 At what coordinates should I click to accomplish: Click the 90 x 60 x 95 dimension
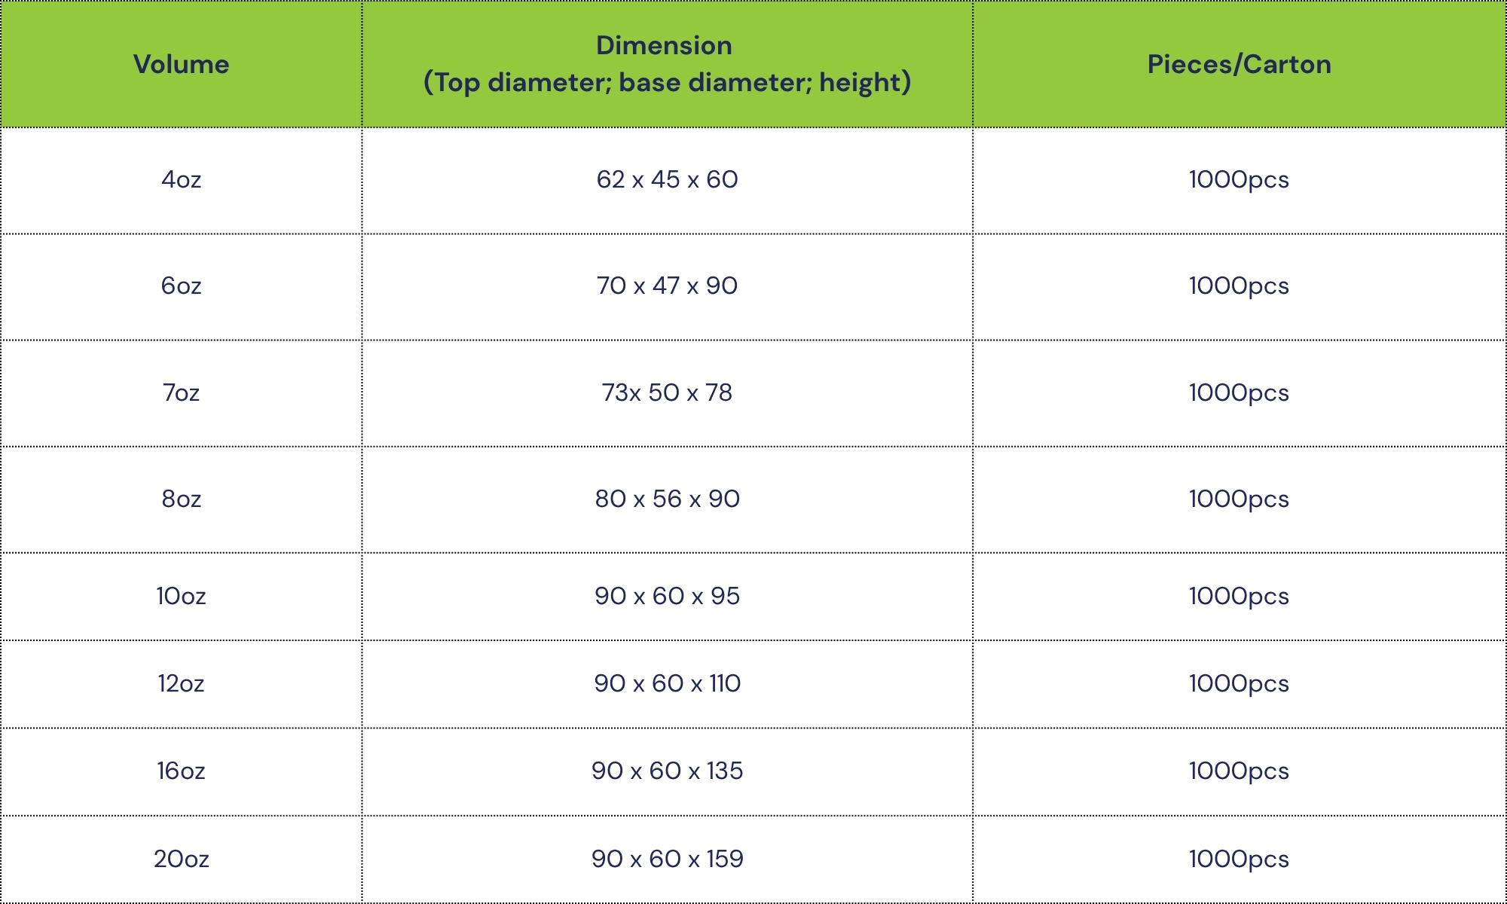[x=667, y=597]
